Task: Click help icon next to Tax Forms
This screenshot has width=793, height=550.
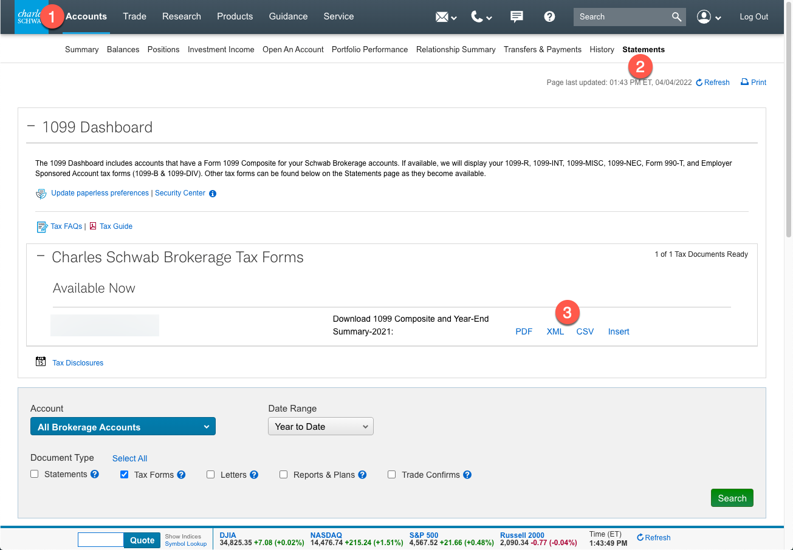Action: pyautogui.click(x=181, y=475)
